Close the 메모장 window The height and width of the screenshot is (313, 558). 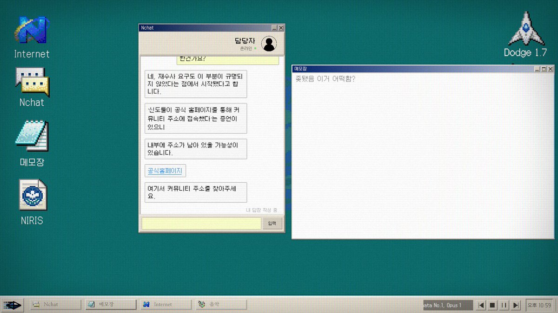(x=551, y=69)
